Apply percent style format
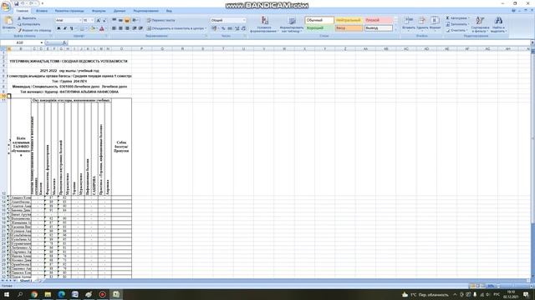The width and height of the screenshot is (535, 300). click(223, 28)
